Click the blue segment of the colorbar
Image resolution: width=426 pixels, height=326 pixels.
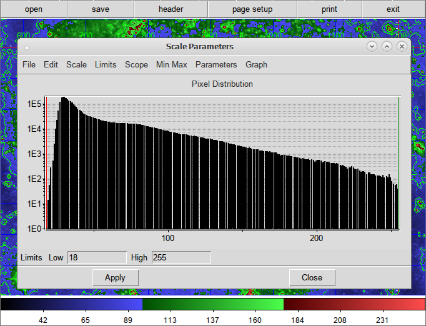point(71,304)
